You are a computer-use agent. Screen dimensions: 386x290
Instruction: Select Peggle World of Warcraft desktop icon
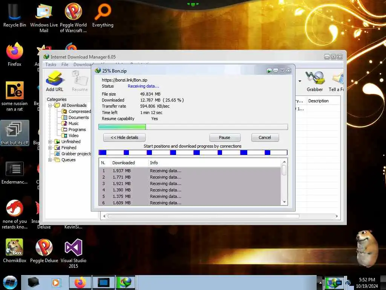[73, 18]
